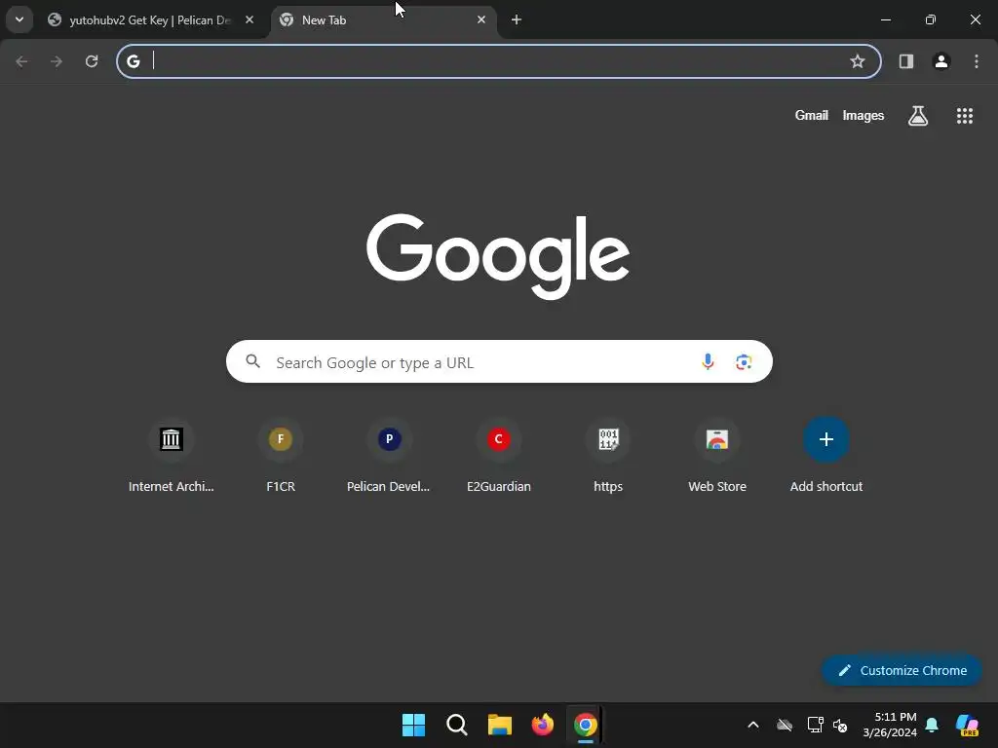
Task: Open network status tray icon
Action: tap(815, 725)
